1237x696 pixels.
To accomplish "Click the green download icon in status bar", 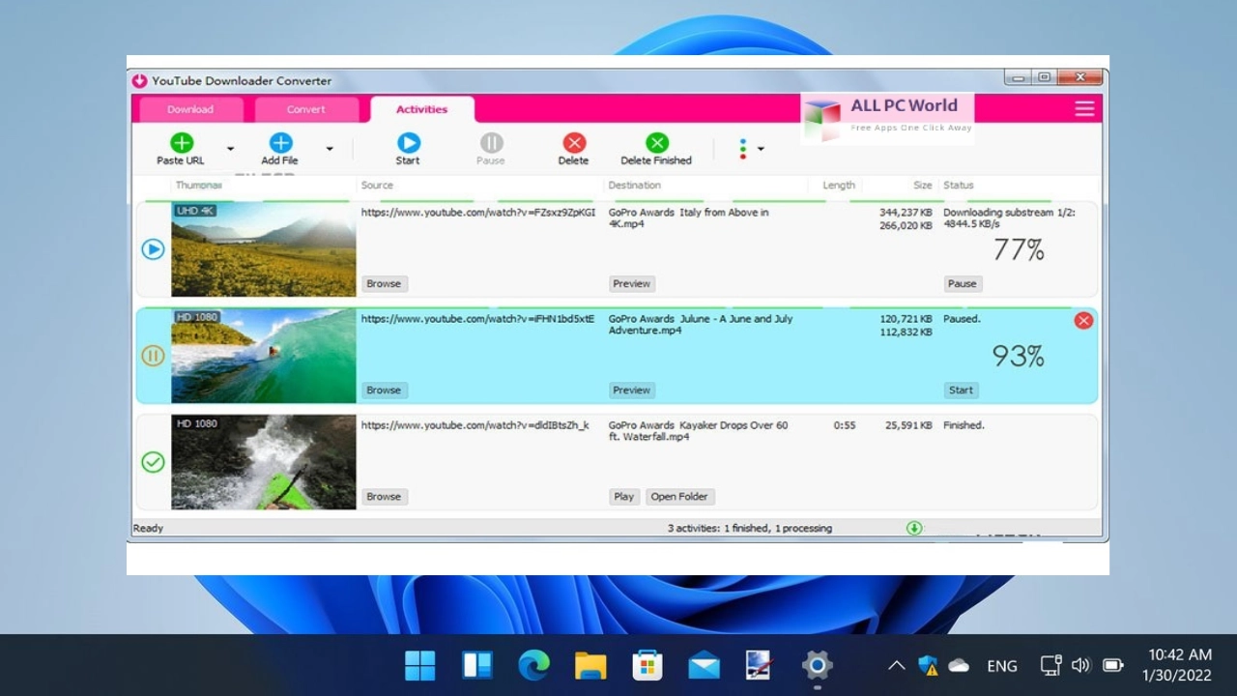I will [914, 528].
